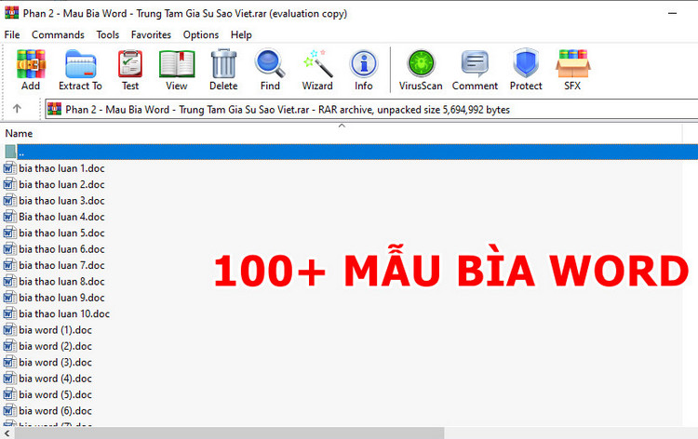Select file 'bia thao luan 5.doc'
This screenshot has width=698, height=439.
coord(54,233)
